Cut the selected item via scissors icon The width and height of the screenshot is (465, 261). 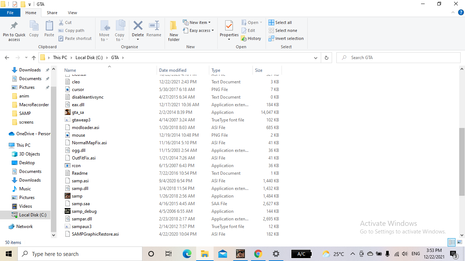pos(65,22)
